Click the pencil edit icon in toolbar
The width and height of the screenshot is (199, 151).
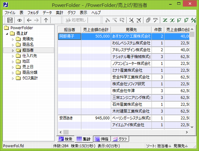pyautogui.click(x=107, y=20)
